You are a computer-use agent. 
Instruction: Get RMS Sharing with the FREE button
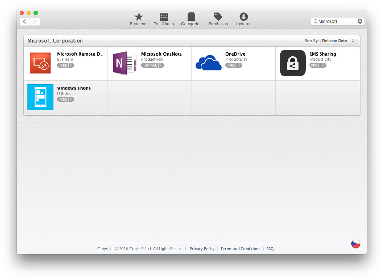(x=315, y=65)
